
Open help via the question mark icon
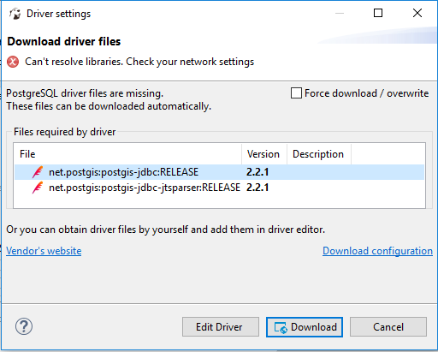pos(24,326)
